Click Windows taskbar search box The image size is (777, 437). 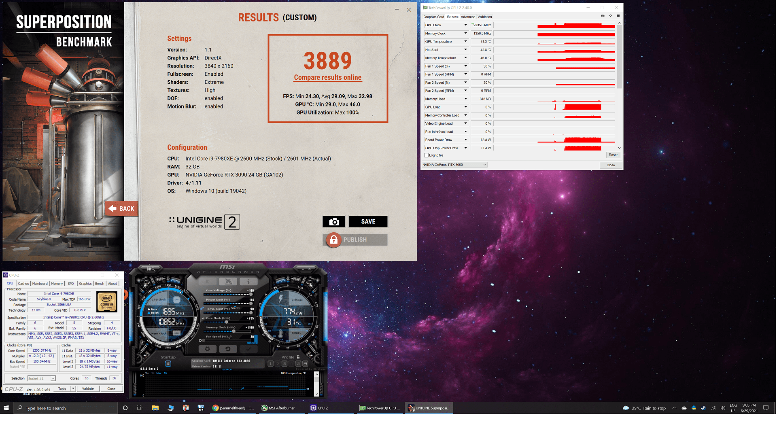pyautogui.click(x=66, y=408)
